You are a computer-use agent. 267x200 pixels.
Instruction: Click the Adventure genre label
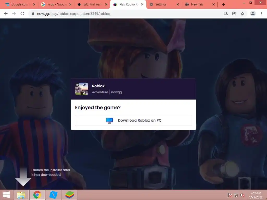click(100, 92)
